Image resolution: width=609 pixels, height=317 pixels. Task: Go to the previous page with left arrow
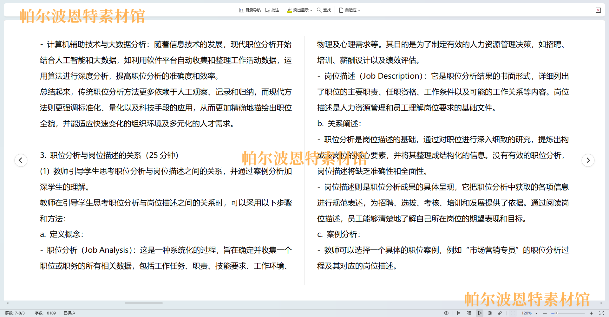tap(21, 160)
